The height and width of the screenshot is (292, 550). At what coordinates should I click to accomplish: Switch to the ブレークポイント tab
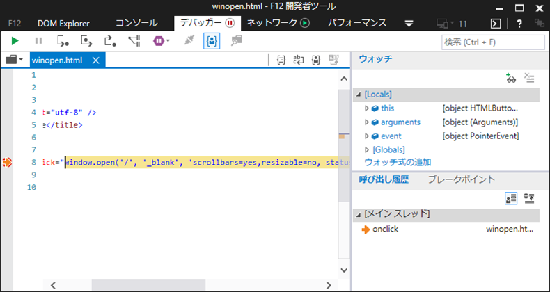coord(462,179)
